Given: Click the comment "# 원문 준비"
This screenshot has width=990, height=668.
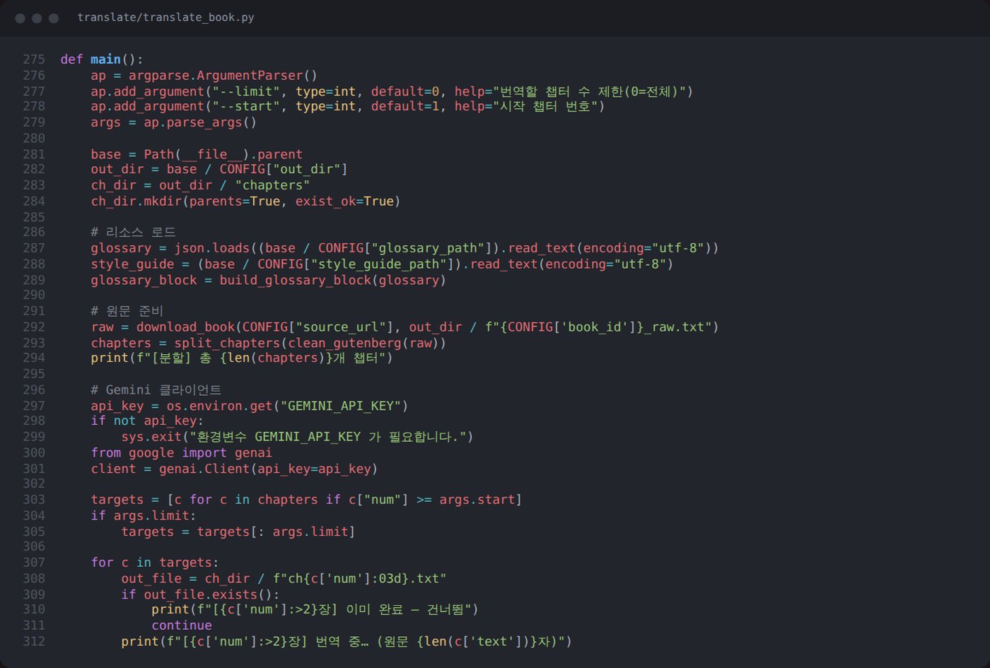Looking at the screenshot, I should click(x=127, y=311).
